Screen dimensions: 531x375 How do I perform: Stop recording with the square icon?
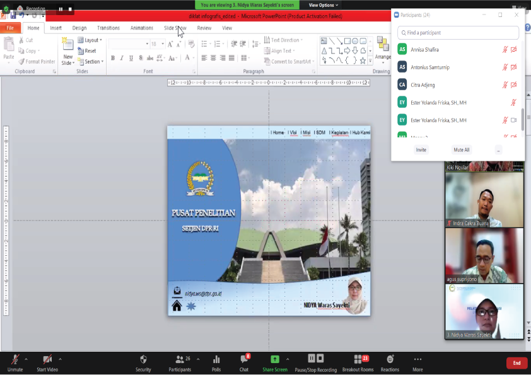coord(70,9)
